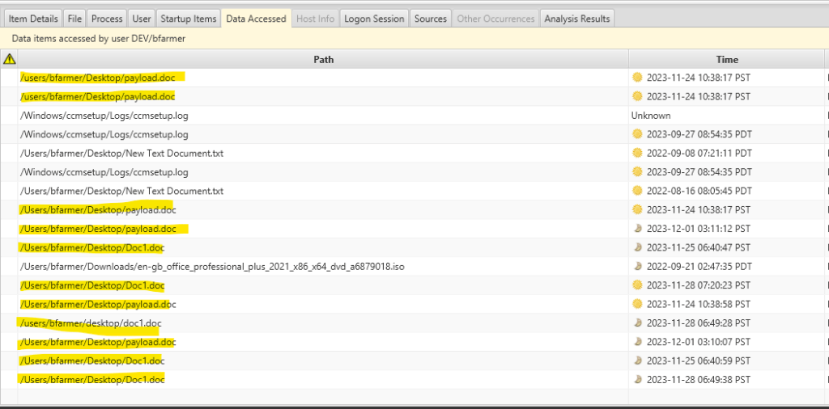Click moon icon beside 2023-11-28 06:49:28 PST
This screenshot has height=409, width=829.
point(636,323)
